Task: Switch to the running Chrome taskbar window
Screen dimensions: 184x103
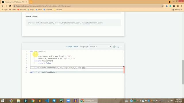Action: [88, 101]
